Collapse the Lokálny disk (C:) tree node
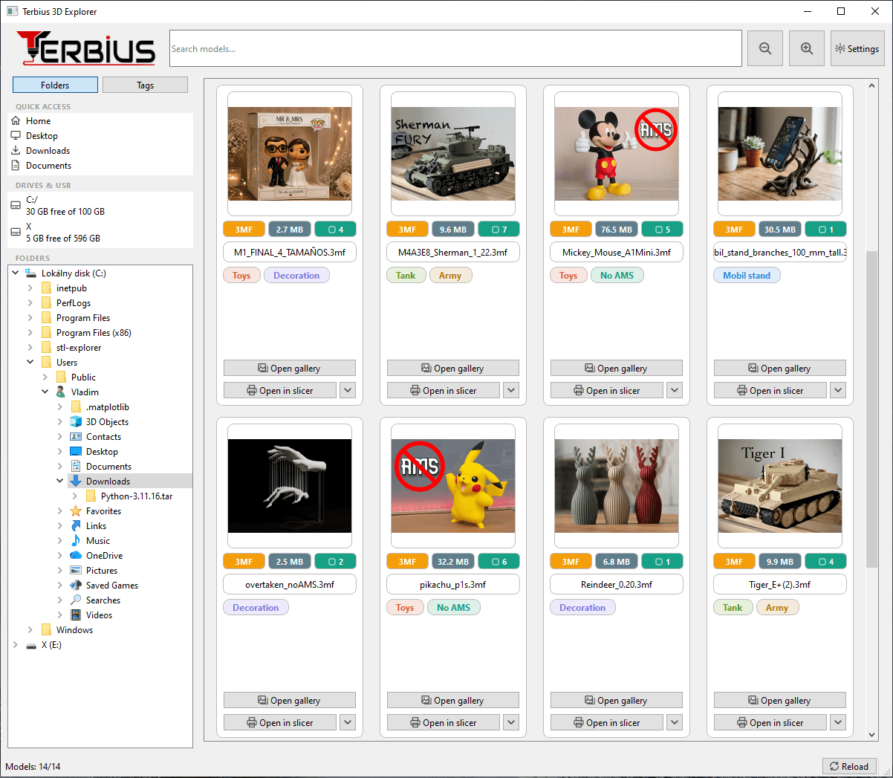893x778 pixels. point(16,273)
